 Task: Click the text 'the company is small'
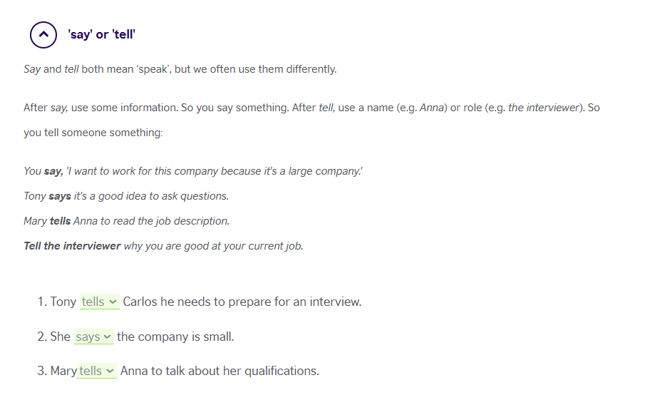pyautogui.click(x=175, y=337)
